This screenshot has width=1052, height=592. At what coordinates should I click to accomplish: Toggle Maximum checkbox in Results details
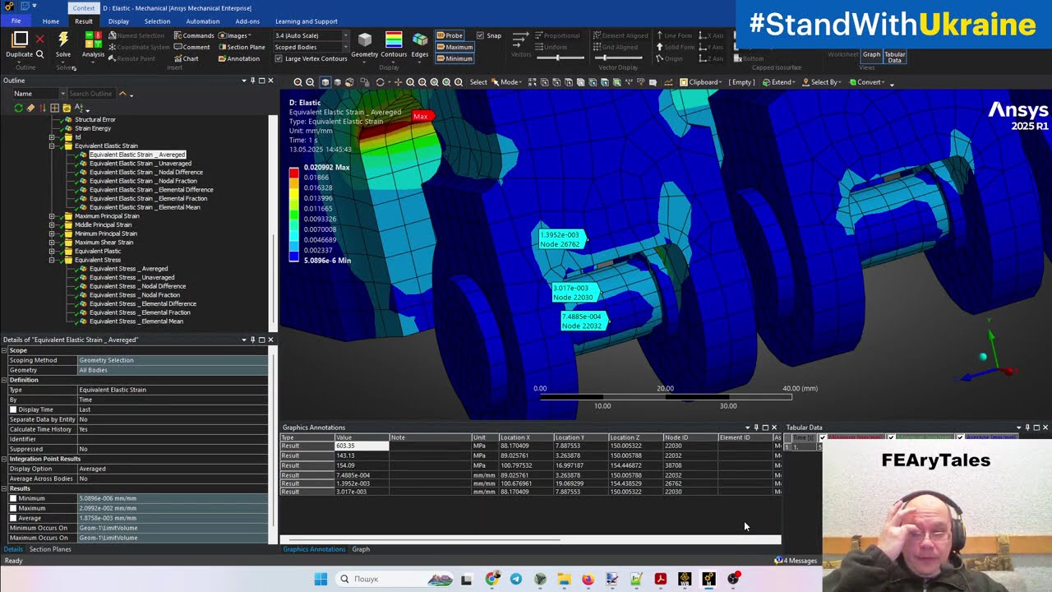tap(13, 508)
